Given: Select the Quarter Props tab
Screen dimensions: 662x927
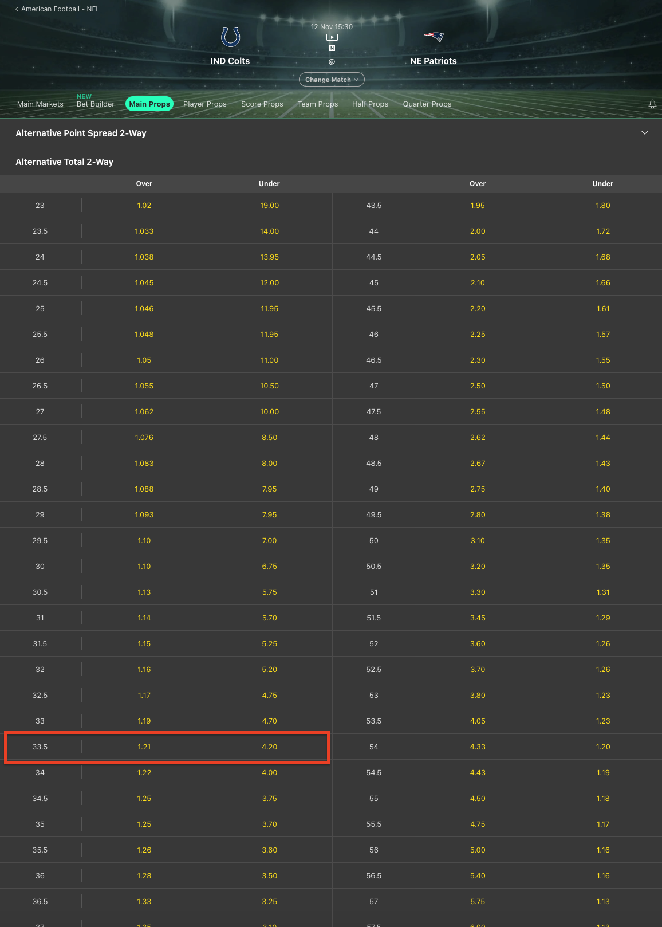Looking at the screenshot, I should point(427,104).
